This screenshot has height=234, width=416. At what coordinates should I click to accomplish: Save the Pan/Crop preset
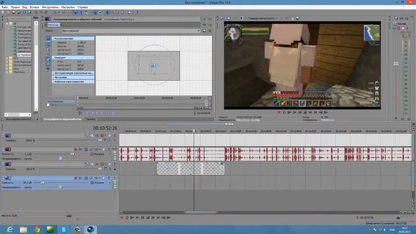[204, 31]
